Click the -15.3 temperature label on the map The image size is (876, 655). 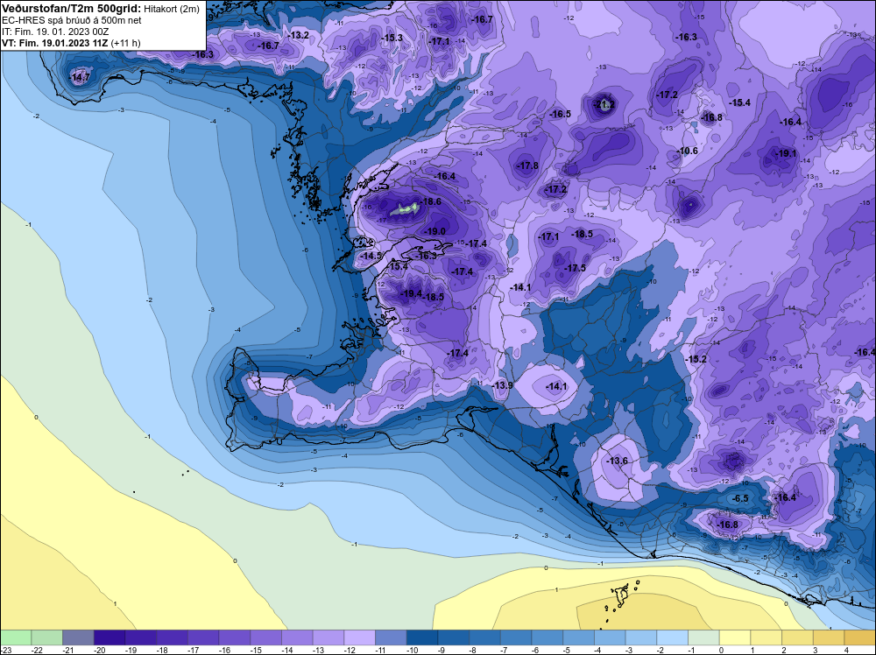[392, 38]
